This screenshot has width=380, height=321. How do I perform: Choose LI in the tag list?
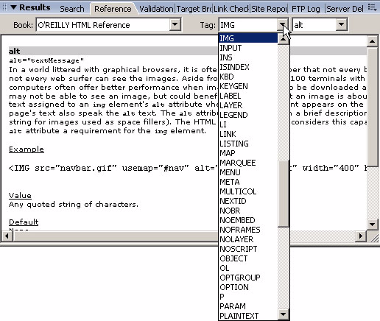(248, 124)
